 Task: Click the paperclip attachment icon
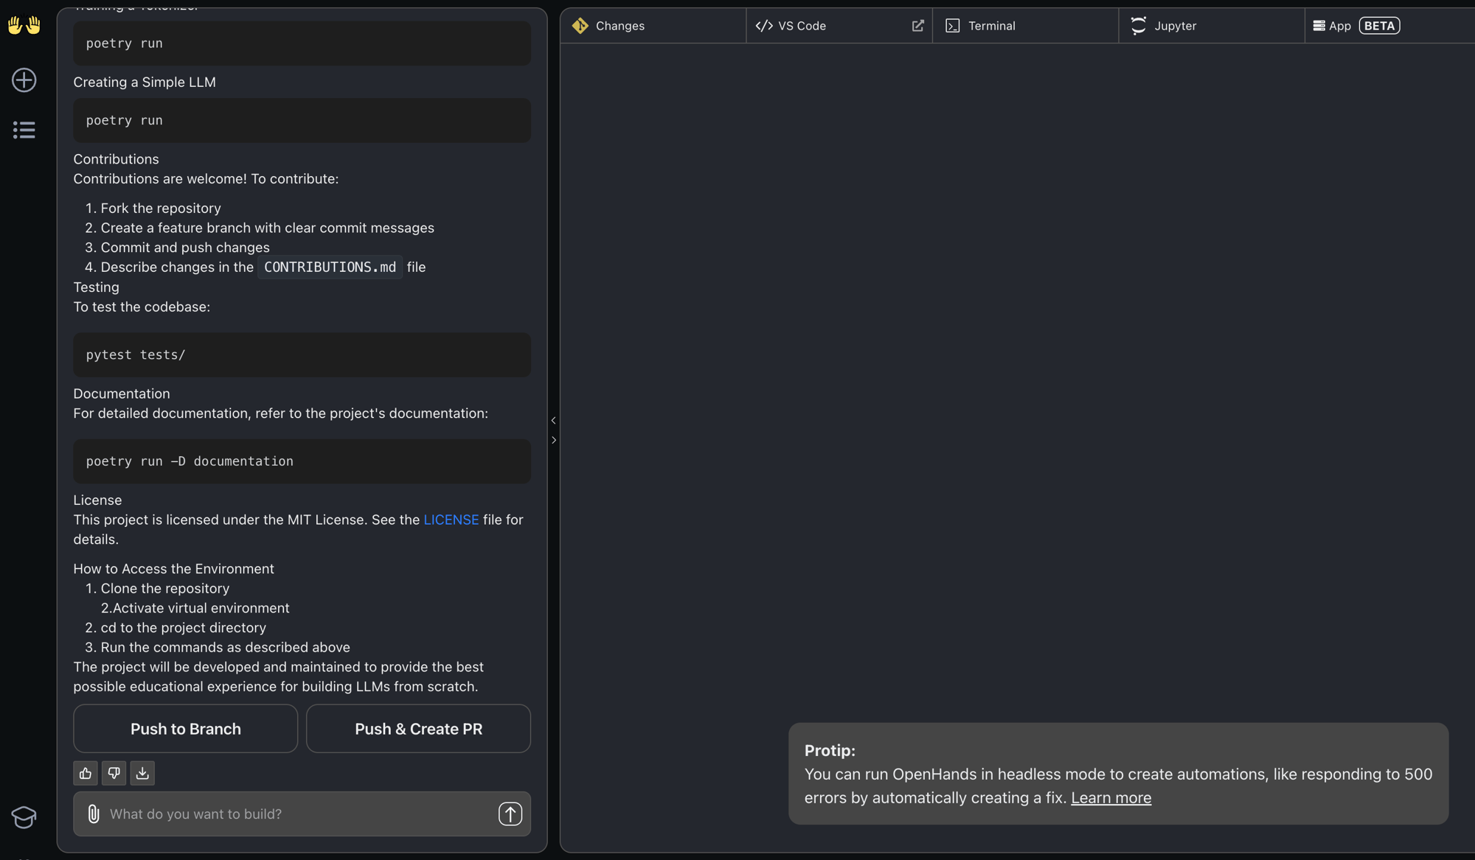click(x=93, y=814)
